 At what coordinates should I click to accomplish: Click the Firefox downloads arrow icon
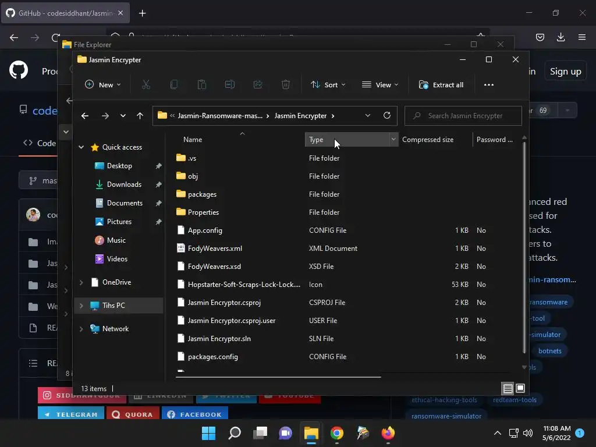tap(560, 37)
